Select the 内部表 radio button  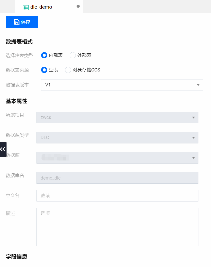tap(44, 55)
